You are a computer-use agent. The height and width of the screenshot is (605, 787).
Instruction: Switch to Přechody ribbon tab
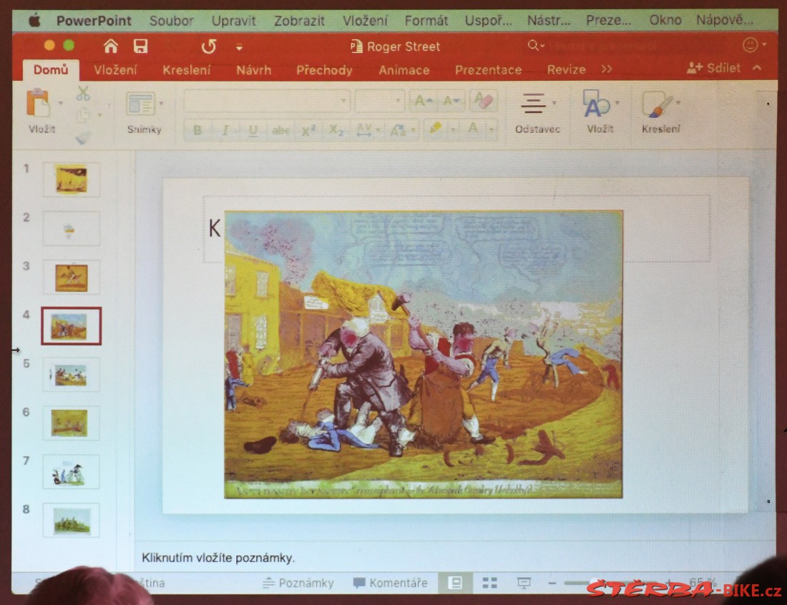324,70
